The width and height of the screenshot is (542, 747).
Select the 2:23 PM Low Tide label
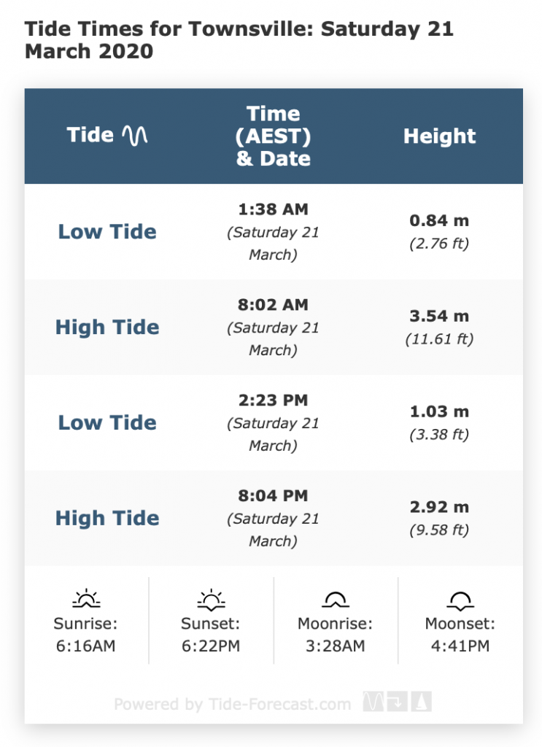pyautogui.click(x=107, y=423)
